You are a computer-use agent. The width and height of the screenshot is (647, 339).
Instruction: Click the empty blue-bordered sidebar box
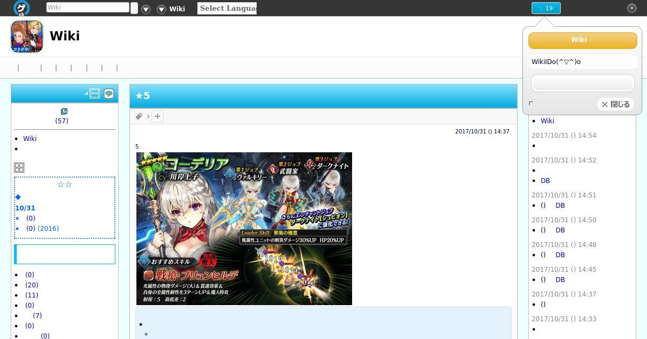point(65,254)
